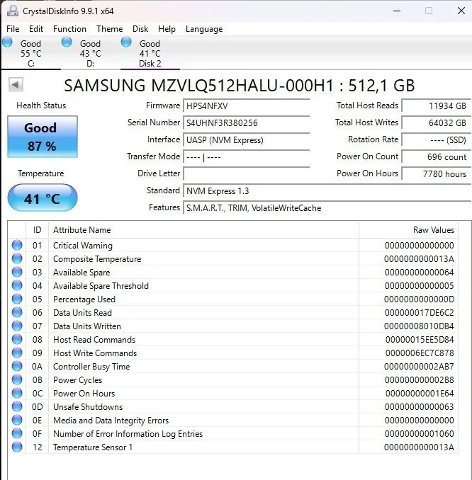The image size is (472, 480).
Task: Open the Edit menu
Action: [36, 29]
